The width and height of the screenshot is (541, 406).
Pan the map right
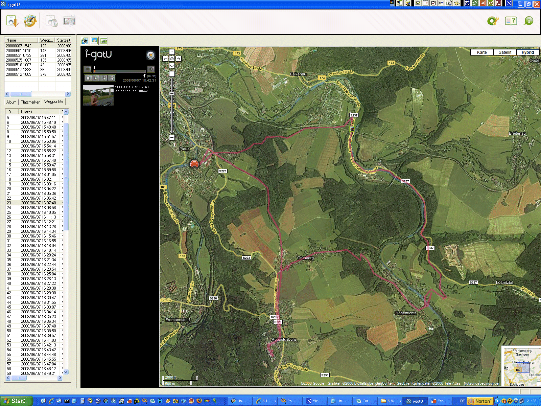(x=179, y=59)
